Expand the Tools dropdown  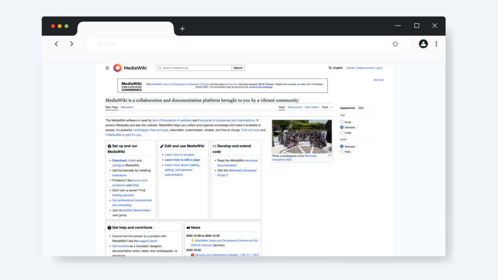point(327,107)
